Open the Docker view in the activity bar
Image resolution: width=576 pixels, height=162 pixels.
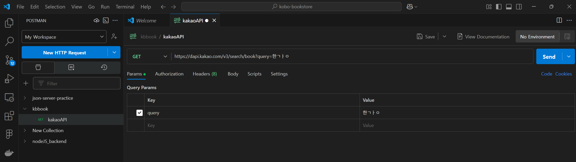tap(9, 153)
